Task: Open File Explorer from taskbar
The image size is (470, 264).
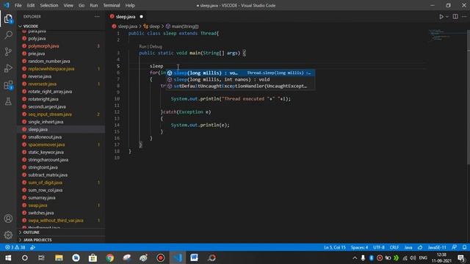Action: tap(59, 257)
